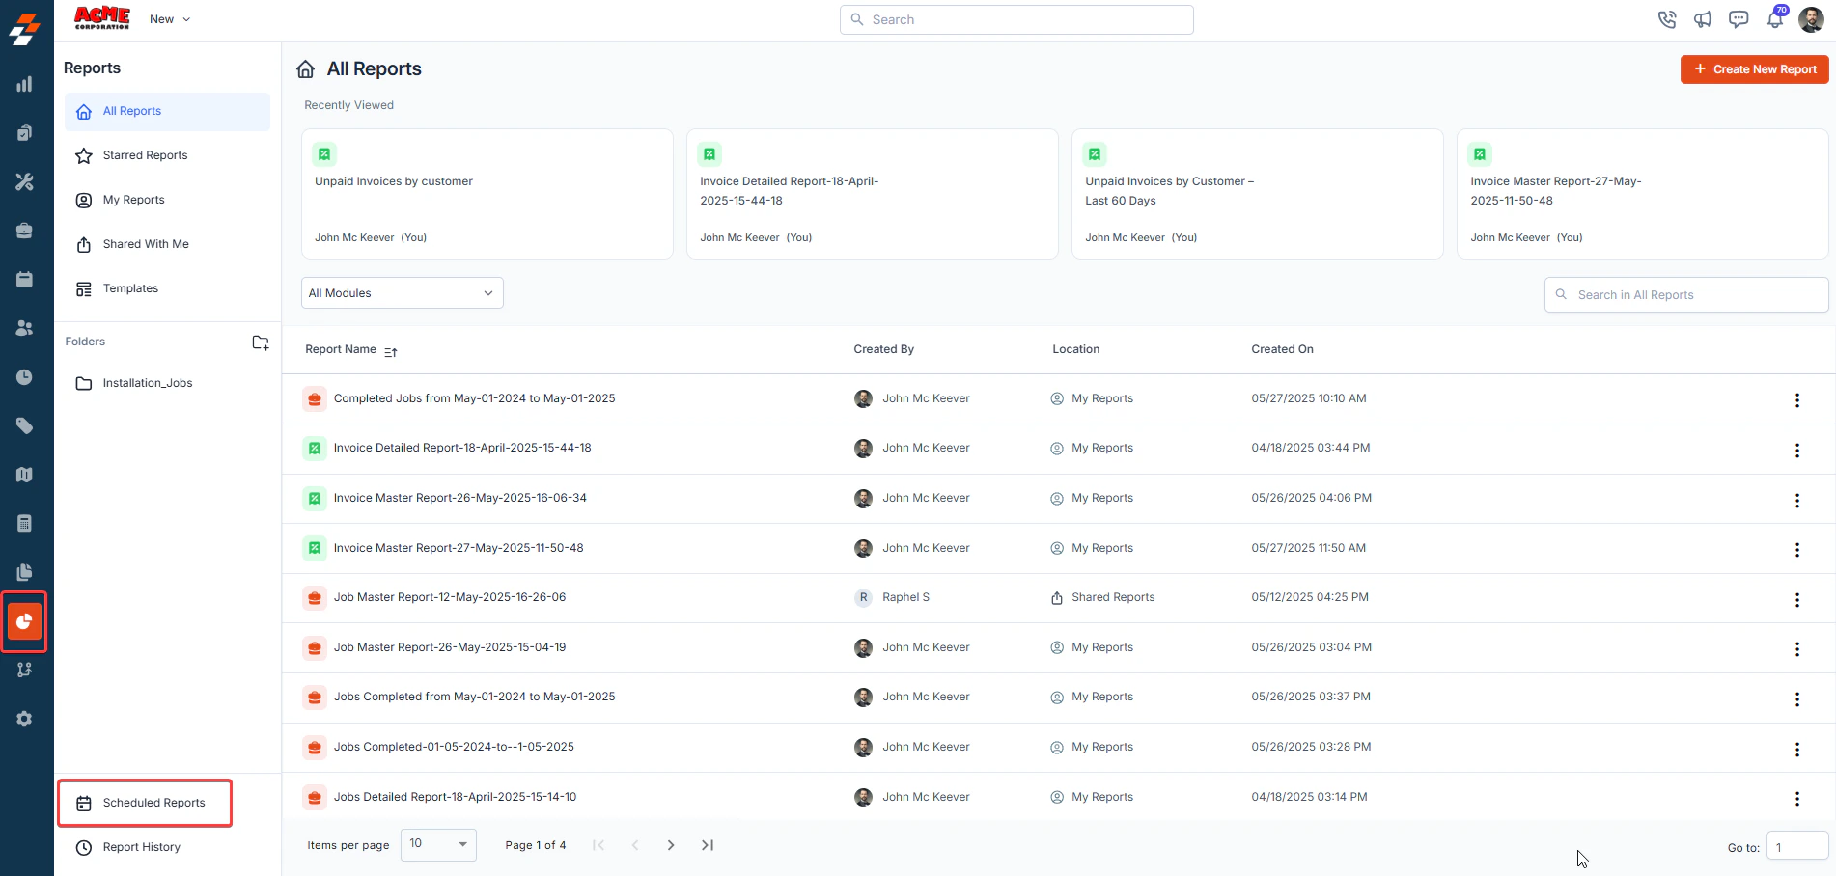This screenshot has width=1836, height=876.
Task: Select All Reports in sidebar
Action: (167, 111)
